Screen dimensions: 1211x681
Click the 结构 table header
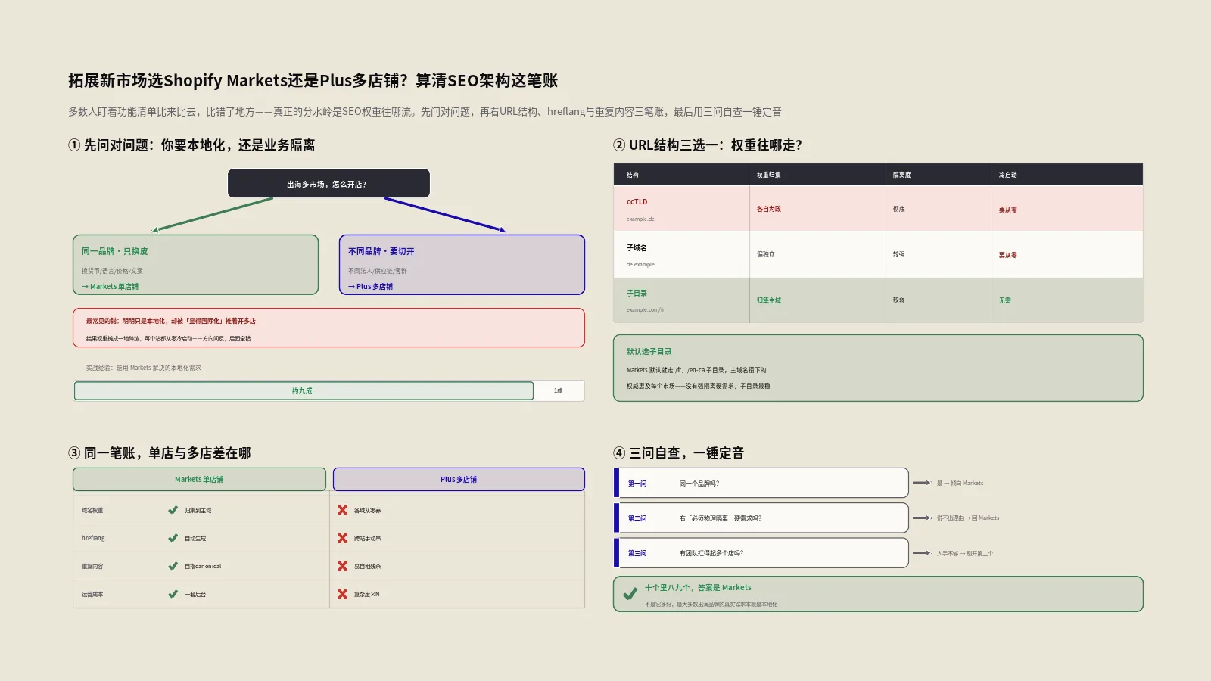point(633,175)
